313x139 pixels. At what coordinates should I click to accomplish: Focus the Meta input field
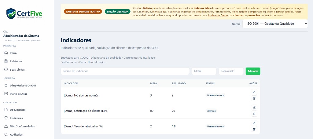204,71
